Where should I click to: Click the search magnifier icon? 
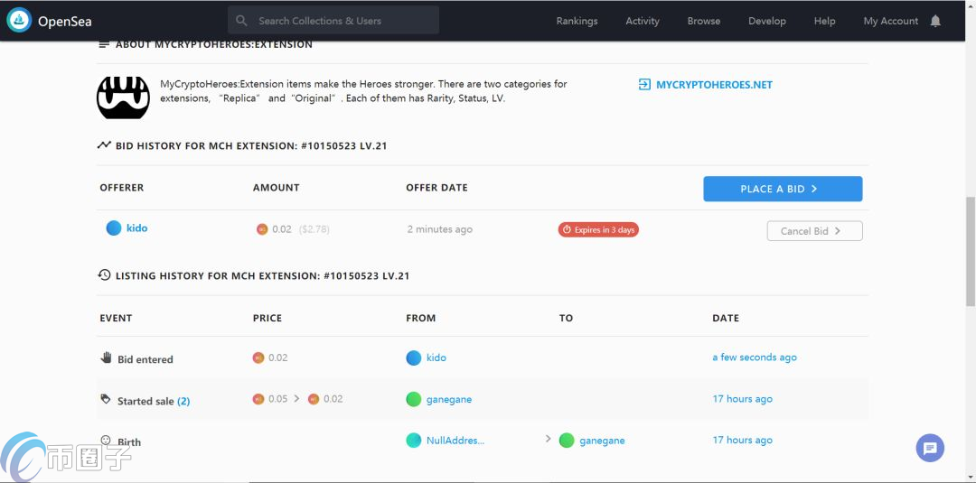click(241, 21)
